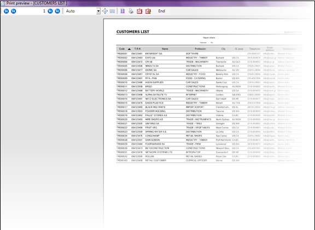Click second red export icon with green arrow
315x230 pixels.
(x=148, y=11)
